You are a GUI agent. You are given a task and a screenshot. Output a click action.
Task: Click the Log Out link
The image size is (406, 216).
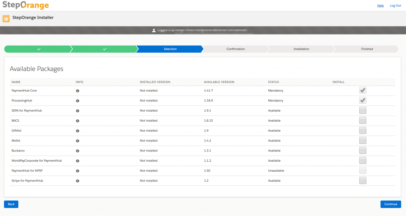(x=395, y=6)
